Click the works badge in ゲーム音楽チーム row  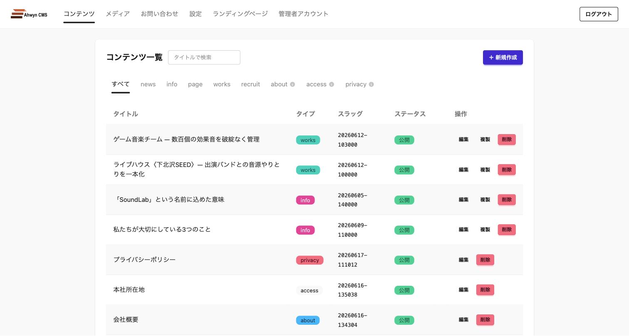coord(308,140)
